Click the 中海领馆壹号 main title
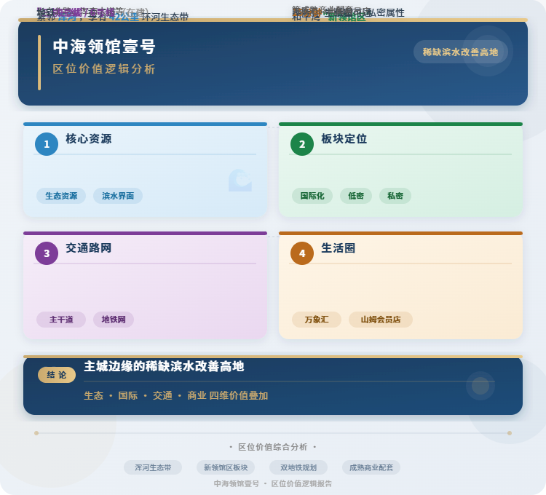Screen dimensions: 546x495 click(x=104, y=47)
